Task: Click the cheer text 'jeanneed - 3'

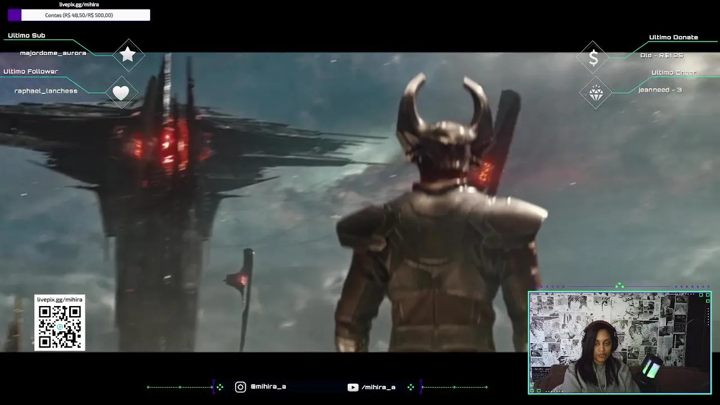Action: pos(660,90)
